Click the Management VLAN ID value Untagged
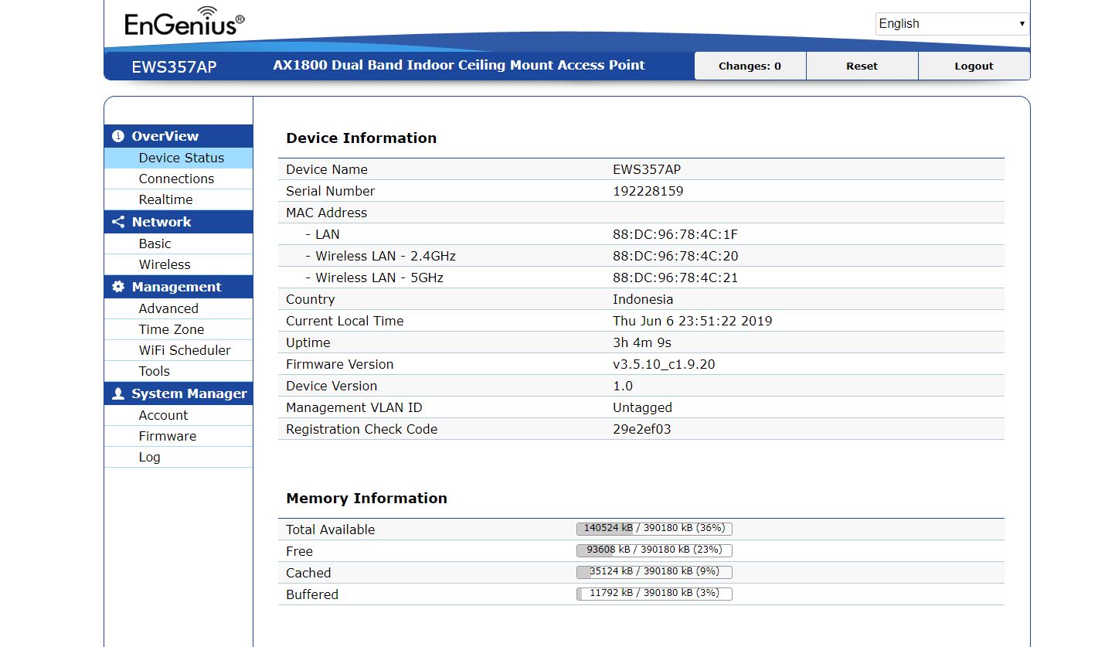The height and width of the screenshot is (647, 1105). [x=642, y=407]
